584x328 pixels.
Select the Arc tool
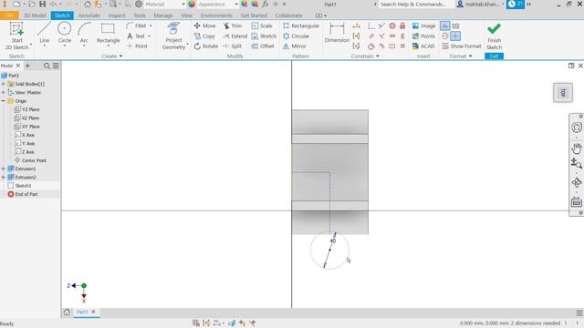coord(84,33)
